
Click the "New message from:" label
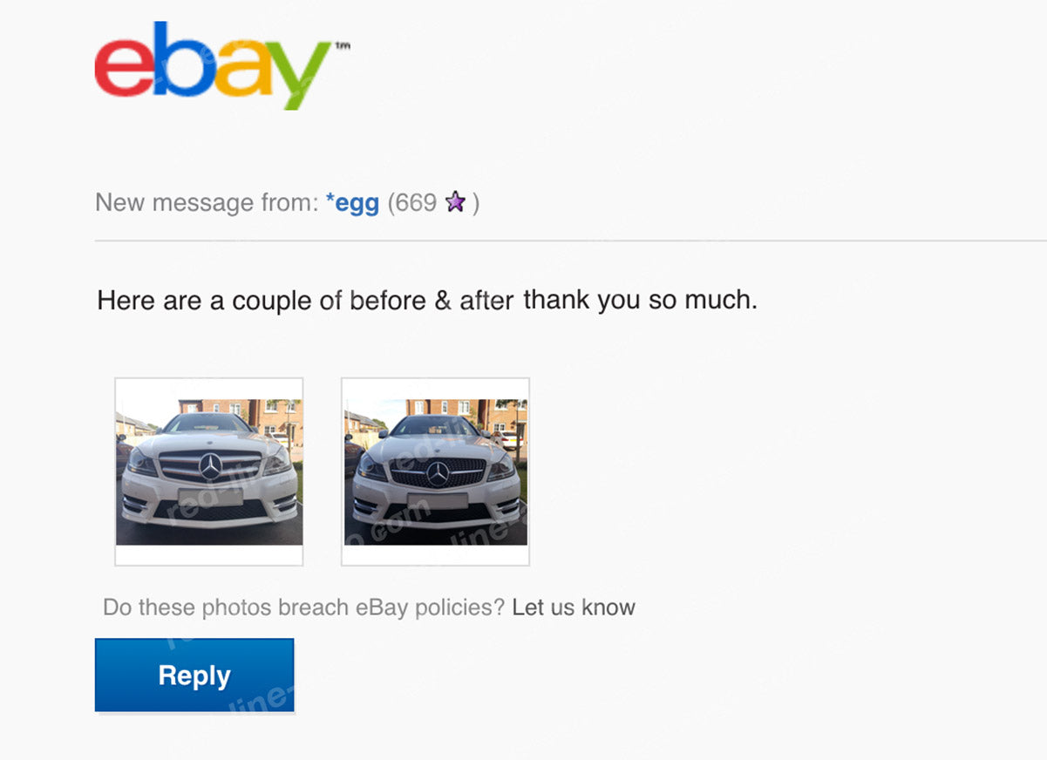(205, 203)
